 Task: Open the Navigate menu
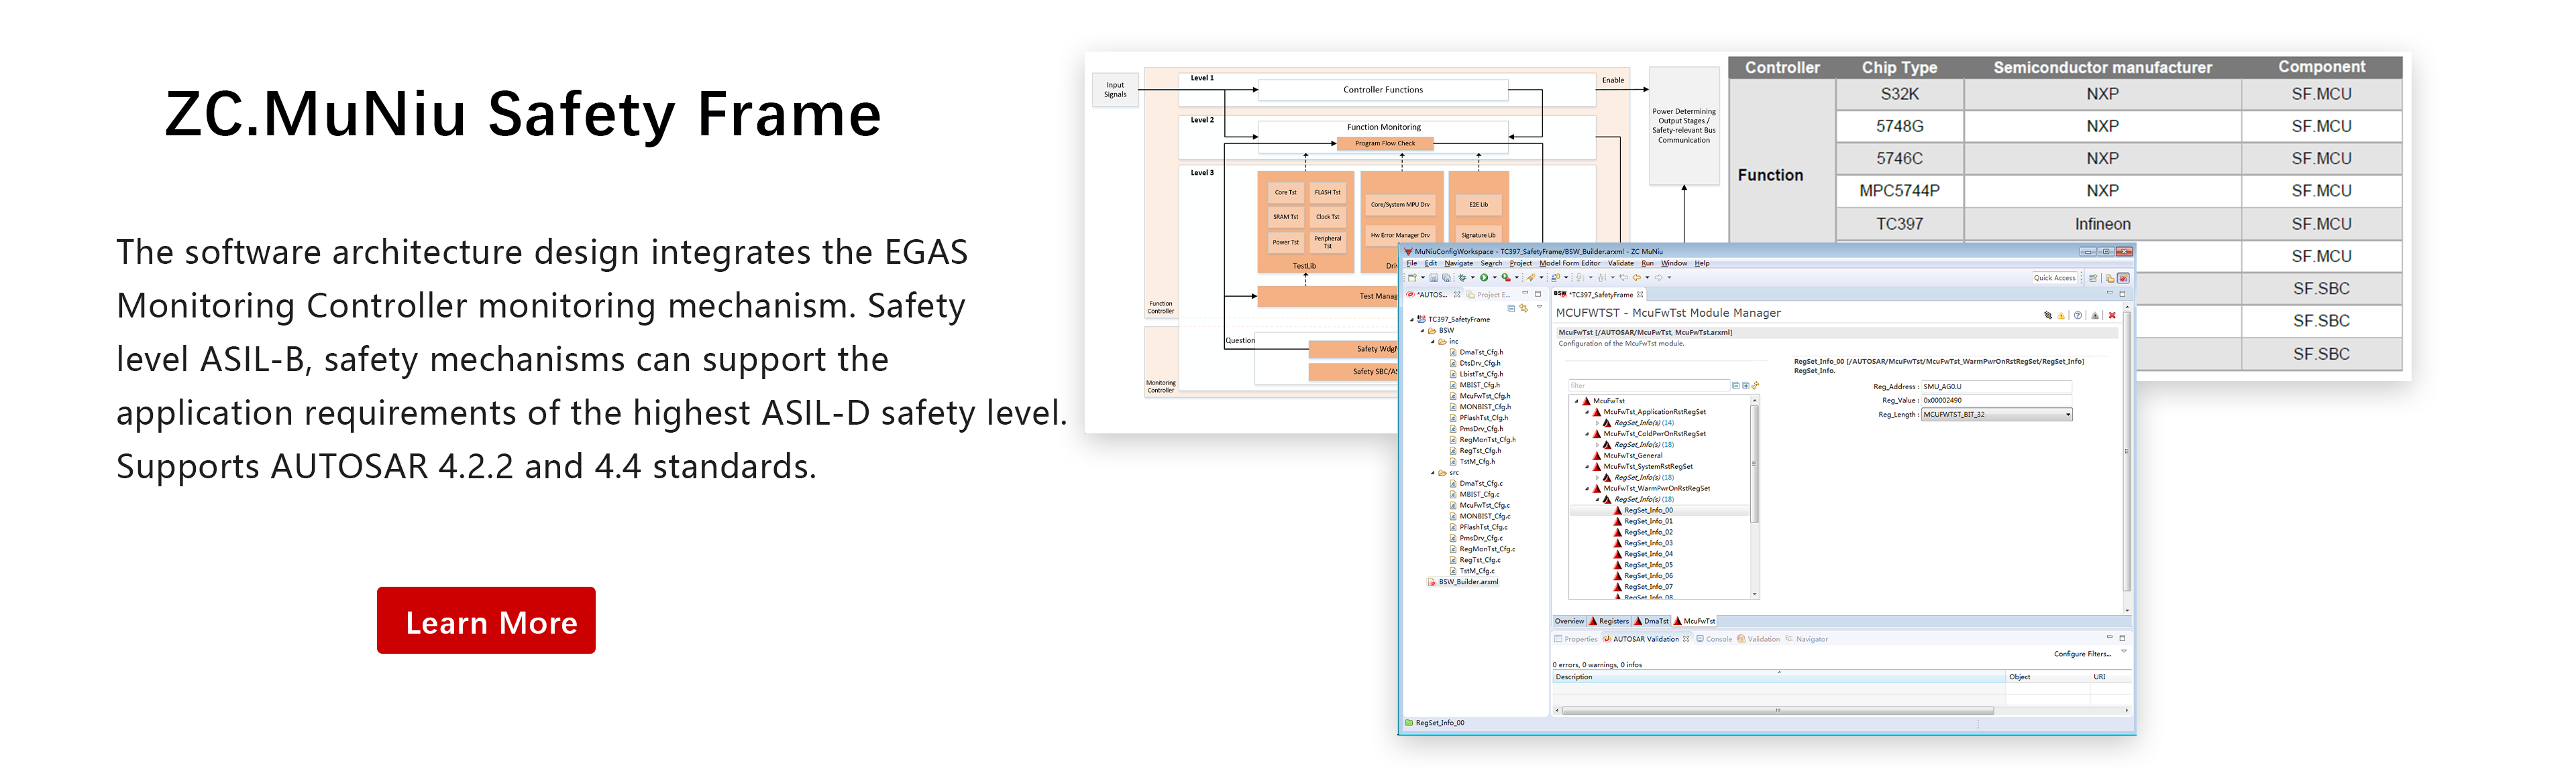pos(1459,264)
